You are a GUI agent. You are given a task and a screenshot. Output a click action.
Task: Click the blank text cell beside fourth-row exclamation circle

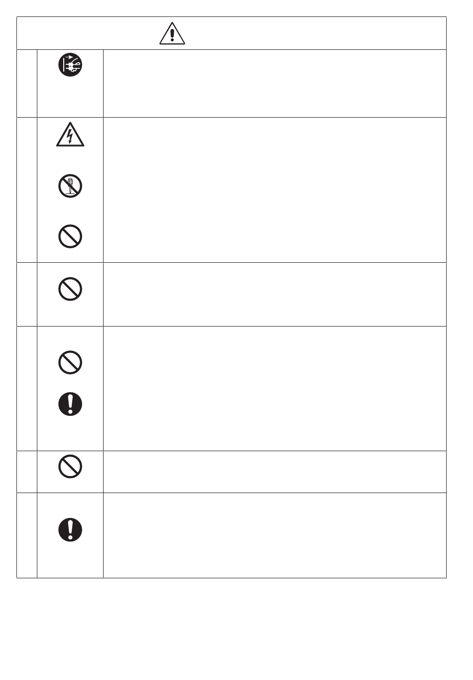[274, 388]
